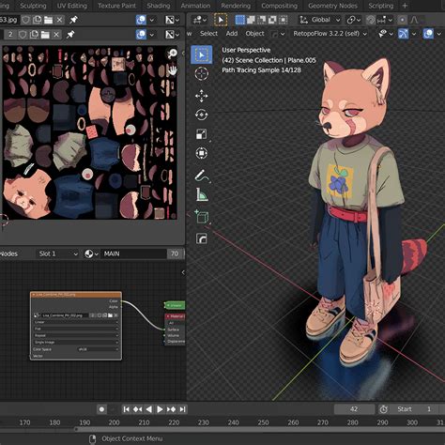Screen dimensions: 445x445
Task: Select the Move tool
Action: click(202, 96)
